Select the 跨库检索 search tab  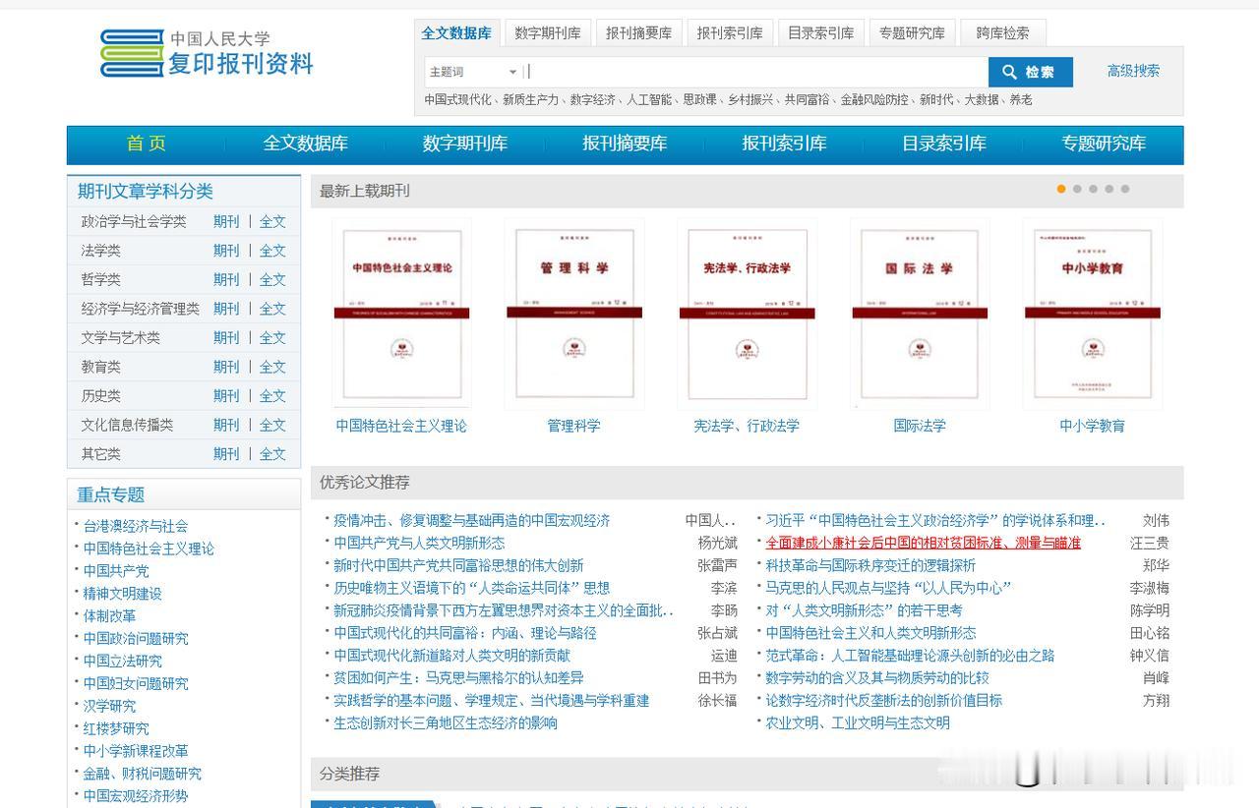[x=1003, y=32]
